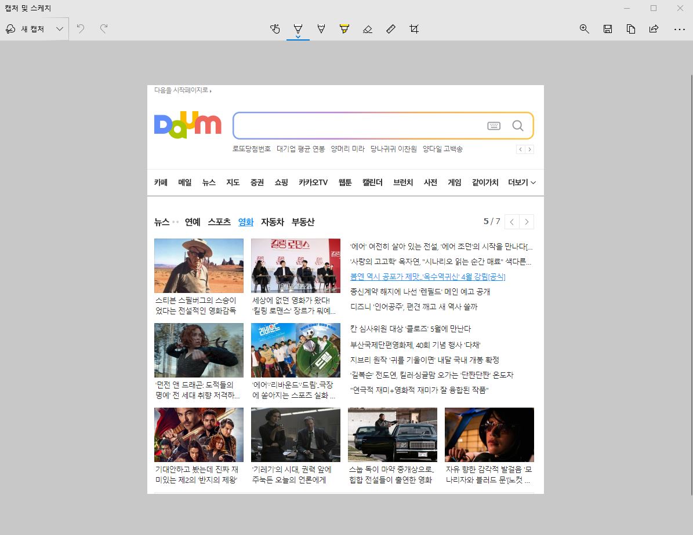Click trending keyword 당나귀귀 이찬원
Image resolution: width=693 pixels, height=535 pixels.
point(393,149)
